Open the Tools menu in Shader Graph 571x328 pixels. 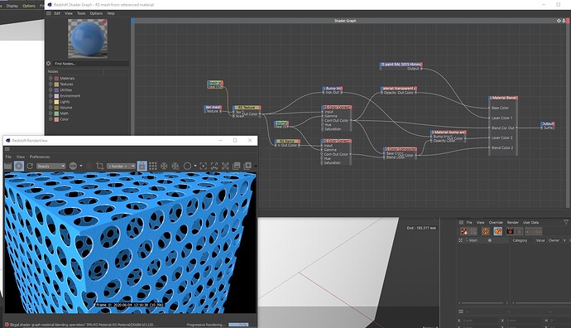(x=81, y=13)
